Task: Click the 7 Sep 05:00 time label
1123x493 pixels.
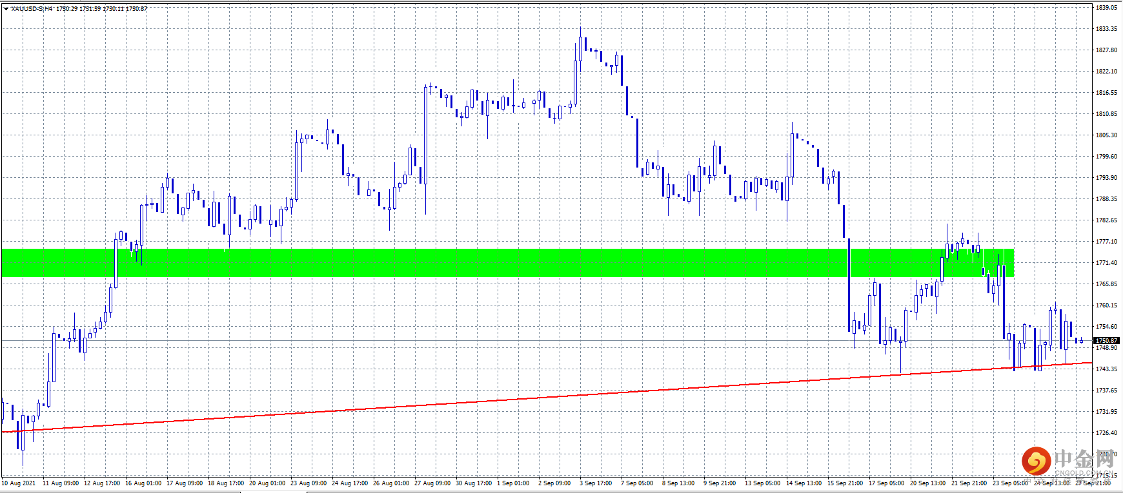Action: [637, 483]
